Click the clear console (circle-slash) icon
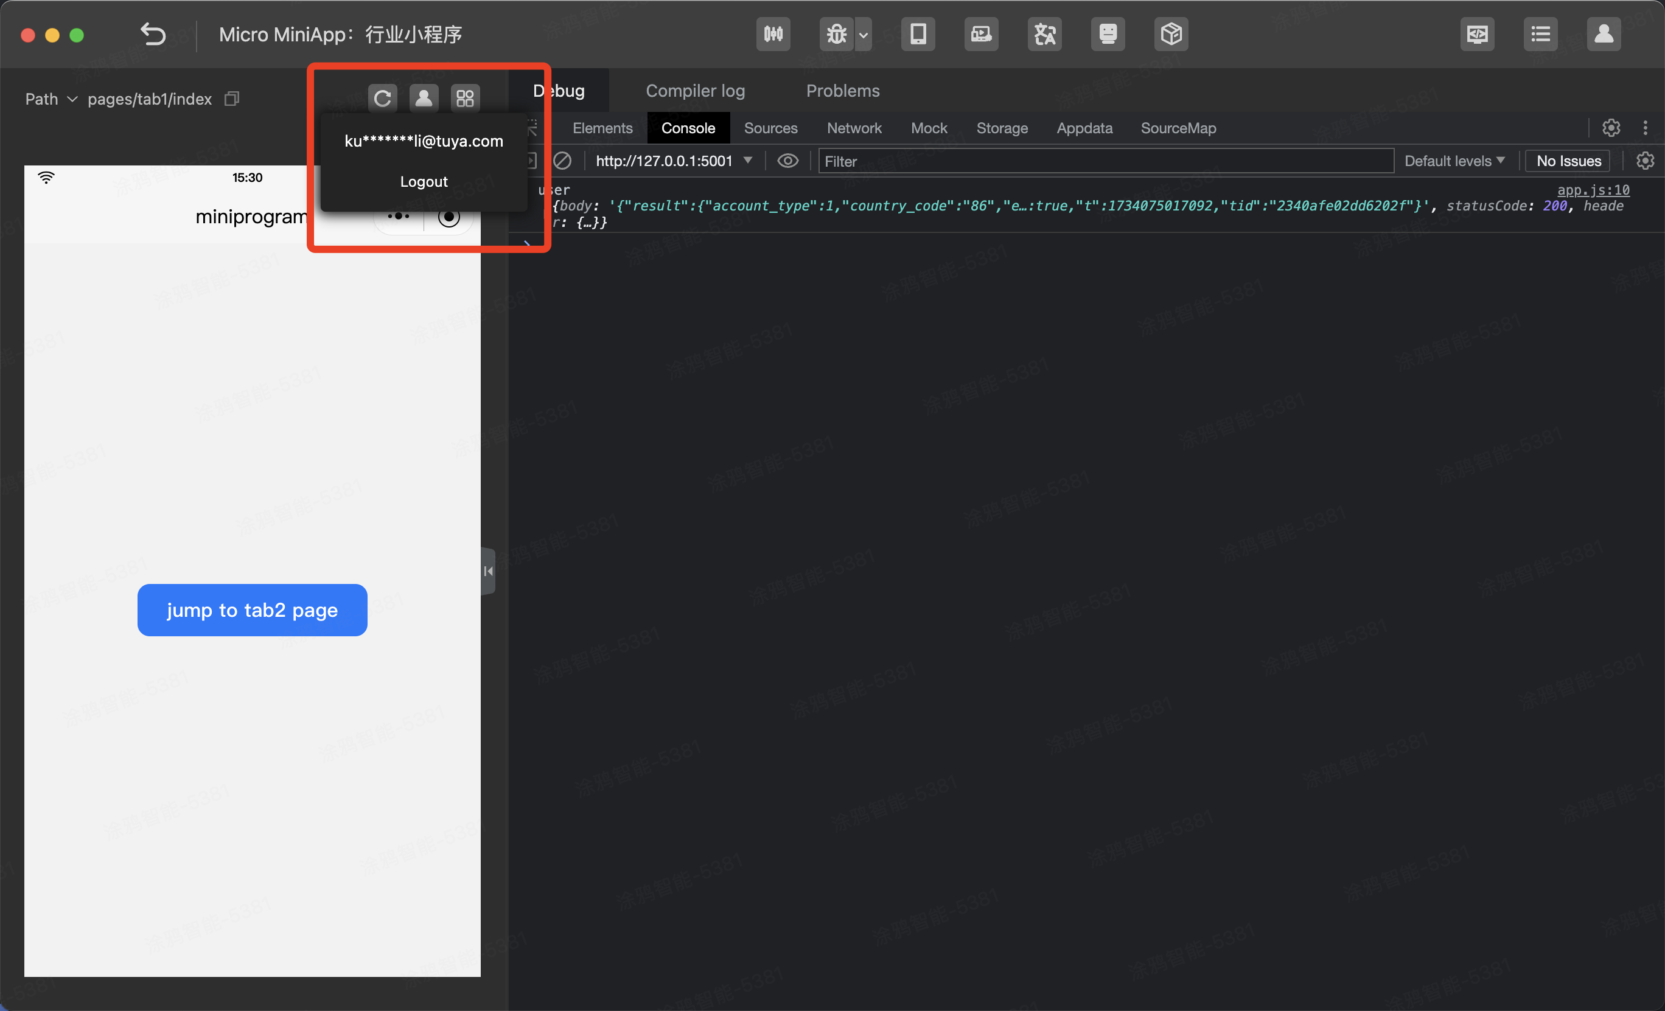The width and height of the screenshot is (1665, 1011). tap(562, 161)
